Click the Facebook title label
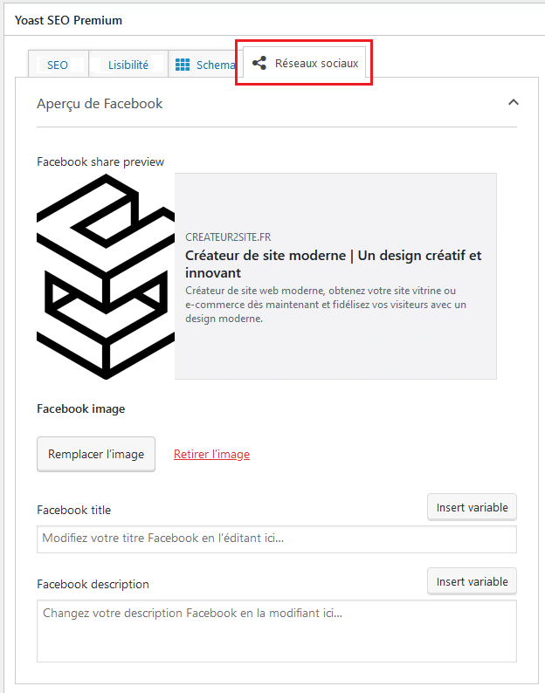The height and width of the screenshot is (693, 545). (74, 510)
